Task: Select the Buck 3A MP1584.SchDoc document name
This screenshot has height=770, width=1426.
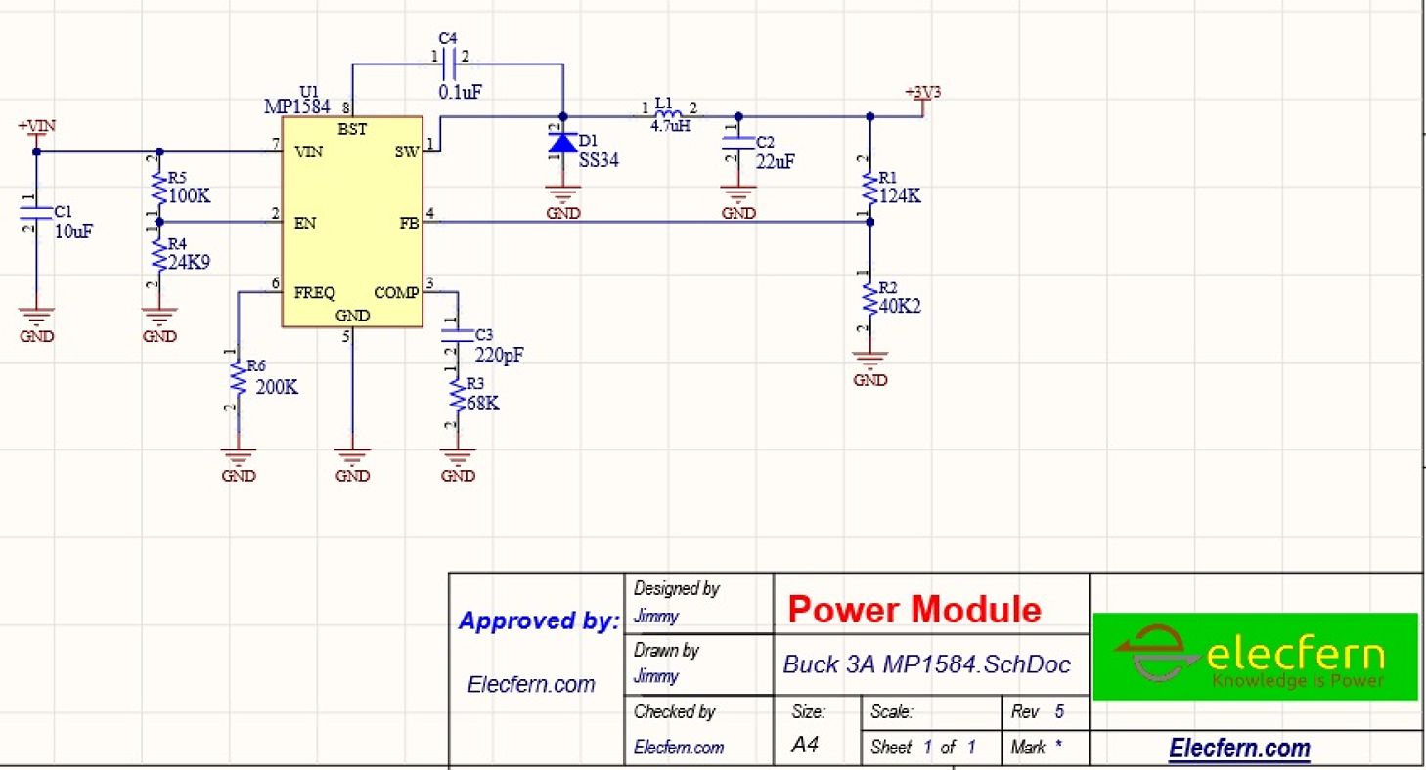Action: click(928, 664)
